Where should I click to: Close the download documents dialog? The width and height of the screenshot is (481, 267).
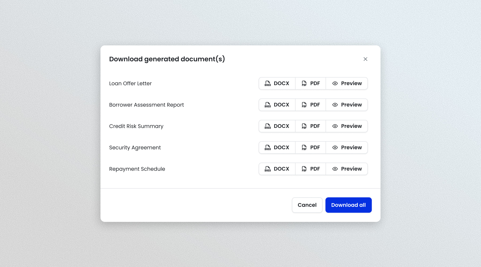coord(365,59)
